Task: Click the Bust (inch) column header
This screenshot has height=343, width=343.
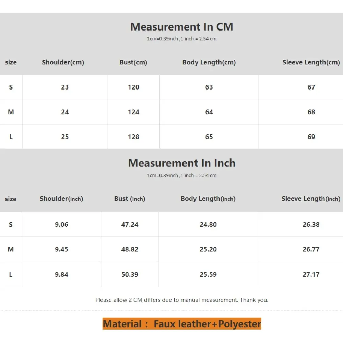Action: tap(130, 199)
